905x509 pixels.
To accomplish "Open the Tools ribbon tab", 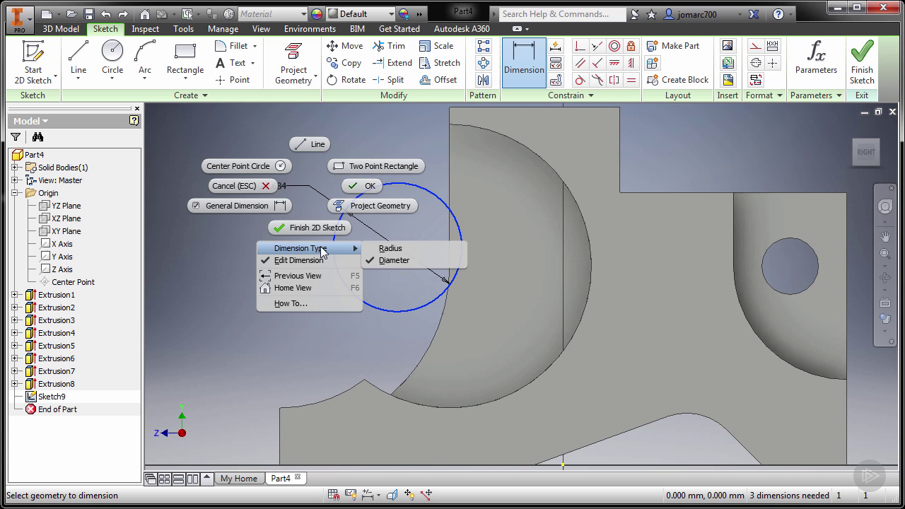I will click(183, 29).
